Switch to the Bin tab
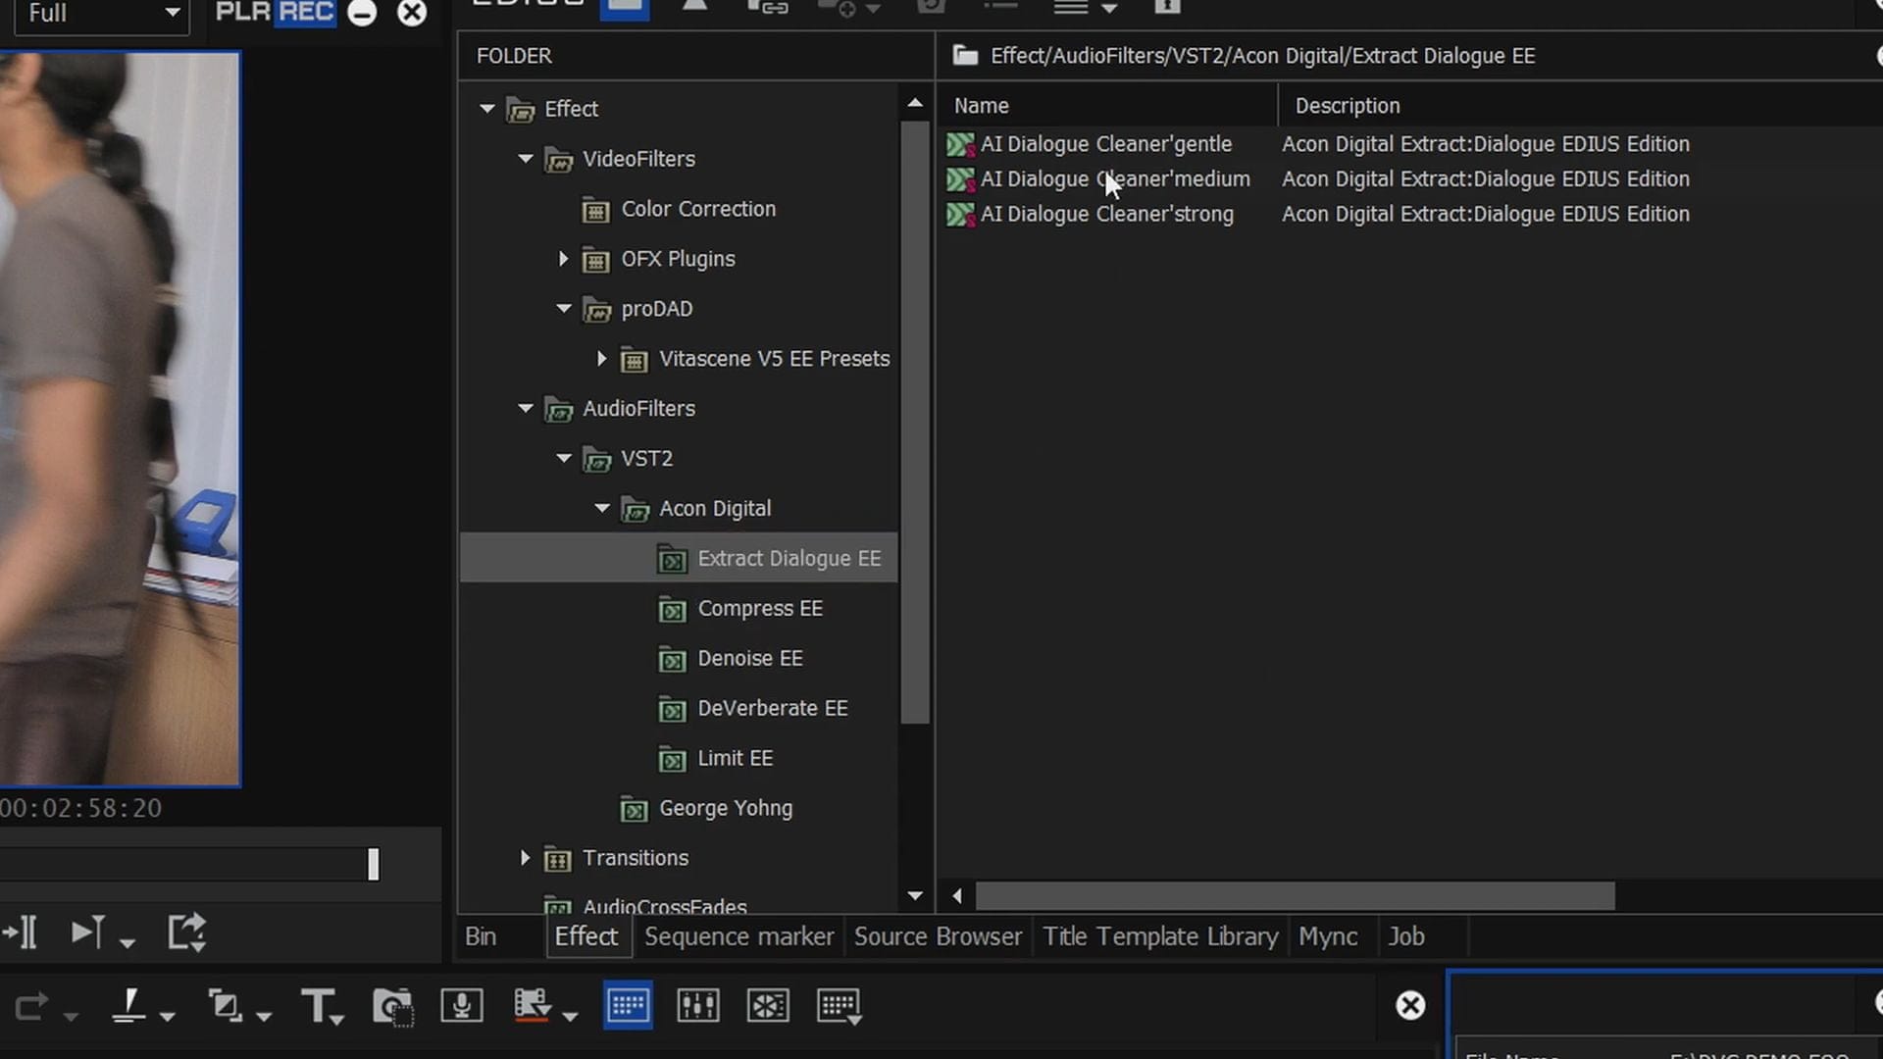The width and height of the screenshot is (1883, 1059). coord(481,936)
